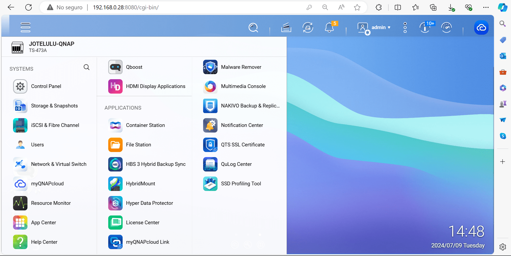Open browser essentials heart icon
Screen dimensions: 511x256
click(x=469, y=7)
